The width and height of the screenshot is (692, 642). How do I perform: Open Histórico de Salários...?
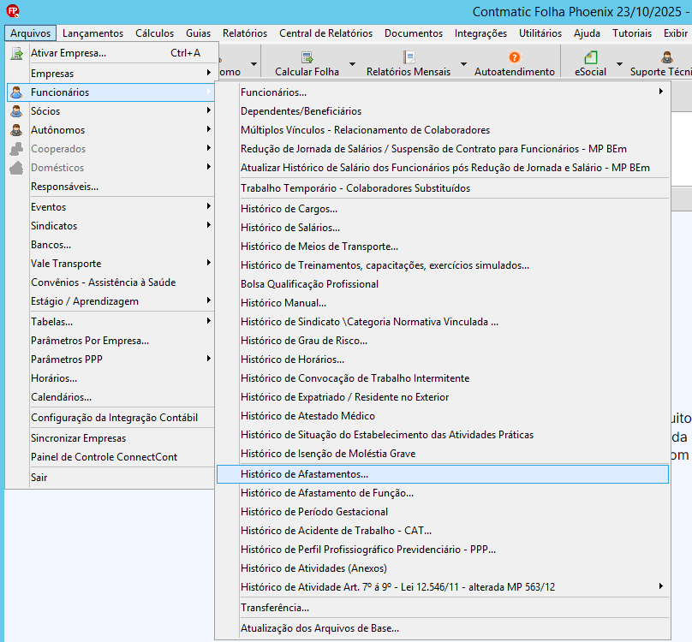(443, 228)
